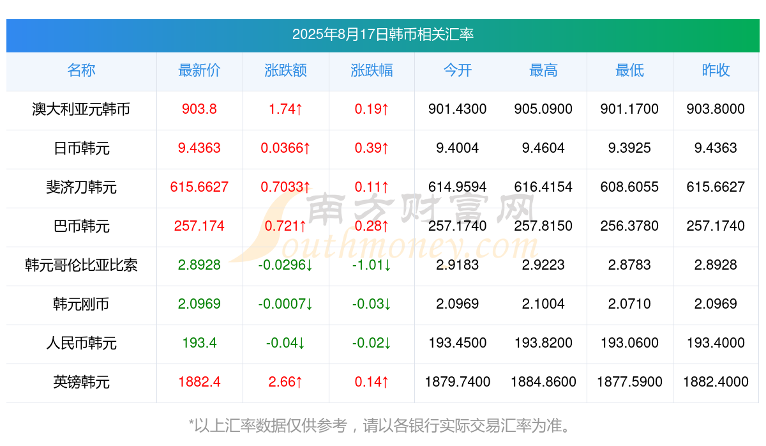Click the 今开 column header
The height and width of the screenshot is (446, 766).
click(x=458, y=70)
